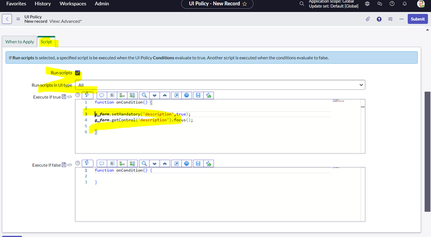The height and width of the screenshot is (237, 431).
Task: Click the Update set: Default [Global] text
Action: (x=333, y=6)
